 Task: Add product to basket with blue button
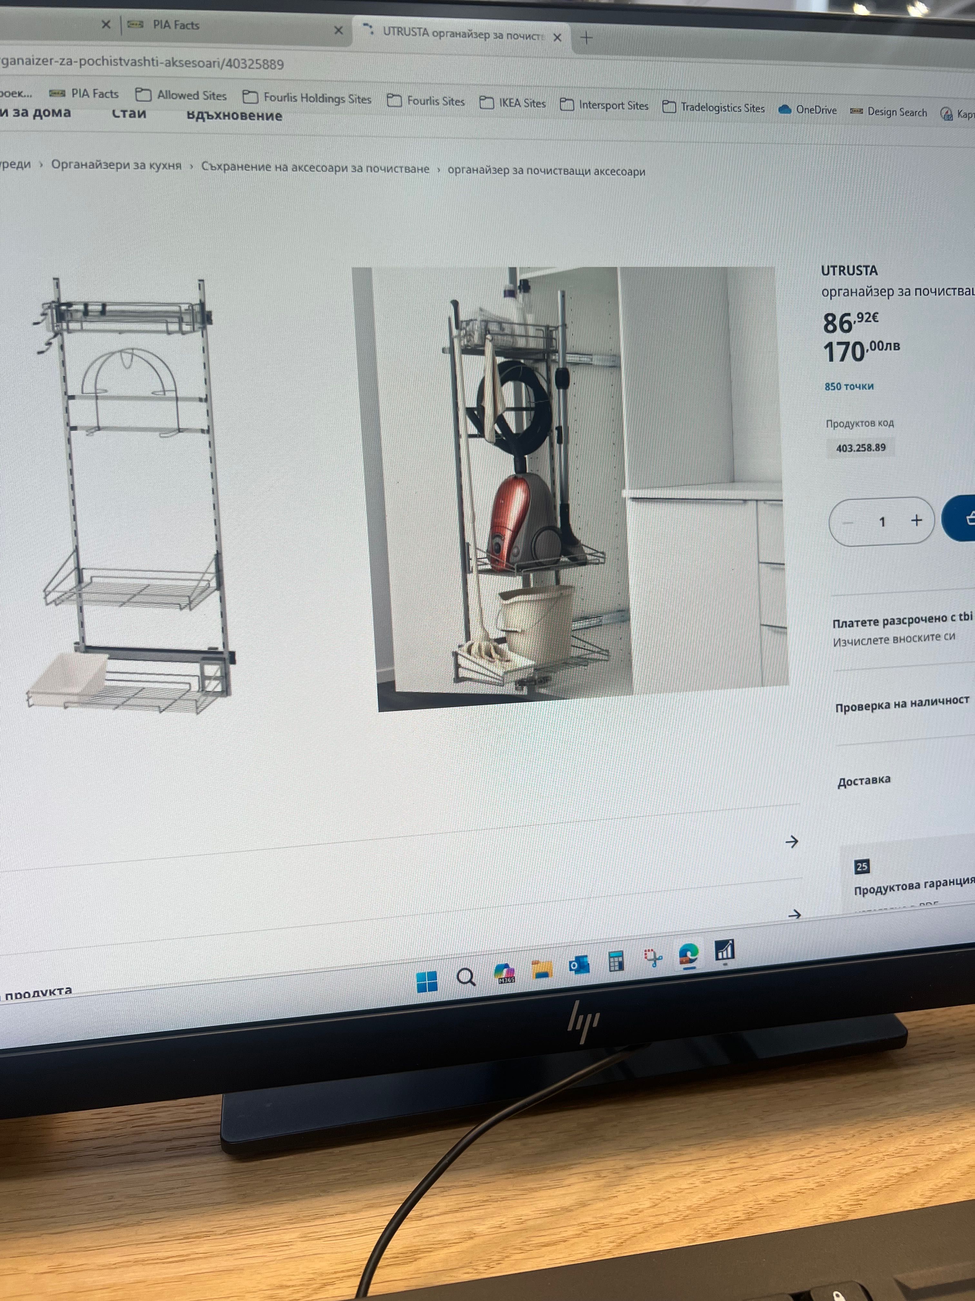pyautogui.click(x=959, y=519)
